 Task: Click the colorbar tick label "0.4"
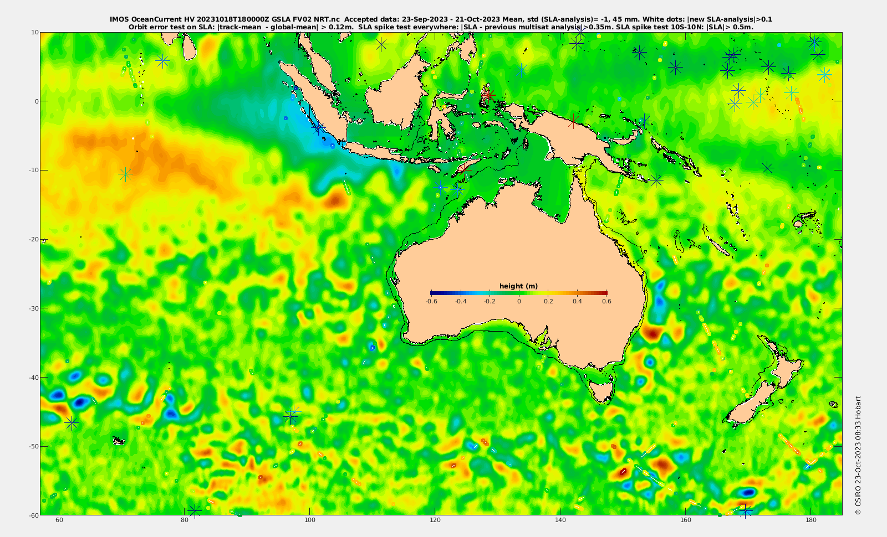click(577, 302)
